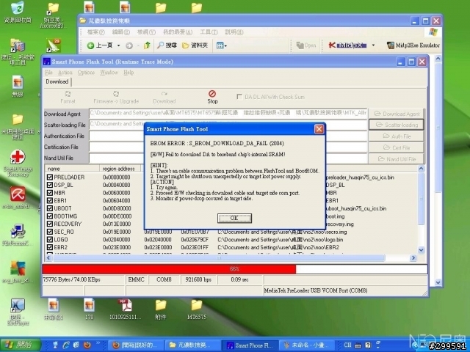The image size is (470, 352).
Task: Click the LOGO partition row name
Action: point(61,240)
